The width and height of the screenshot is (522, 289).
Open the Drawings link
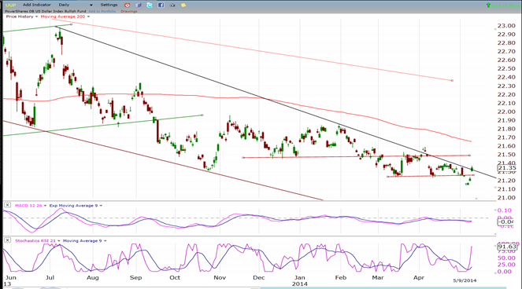pos(129,11)
